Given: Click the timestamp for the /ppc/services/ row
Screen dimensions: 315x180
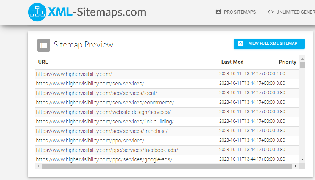Looking at the screenshot, I should [x=247, y=140].
